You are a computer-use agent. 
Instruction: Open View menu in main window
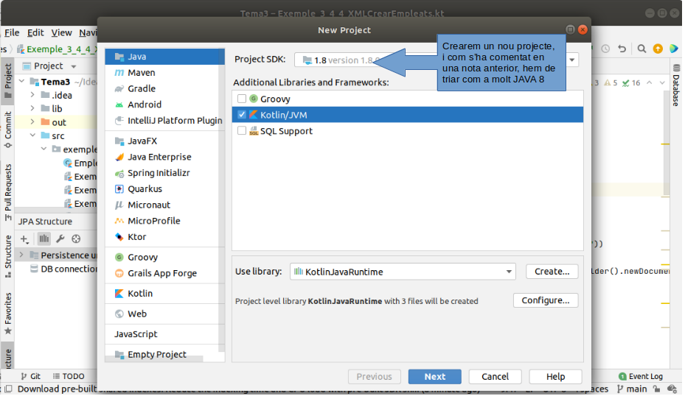pyautogui.click(x=62, y=32)
